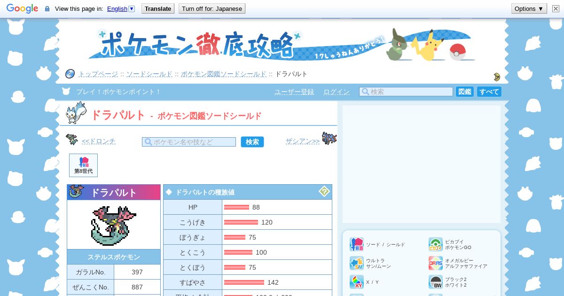The height and width of the screenshot is (296, 564).
Task: Click the ソード/シールド game icon
Action: [x=357, y=244]
